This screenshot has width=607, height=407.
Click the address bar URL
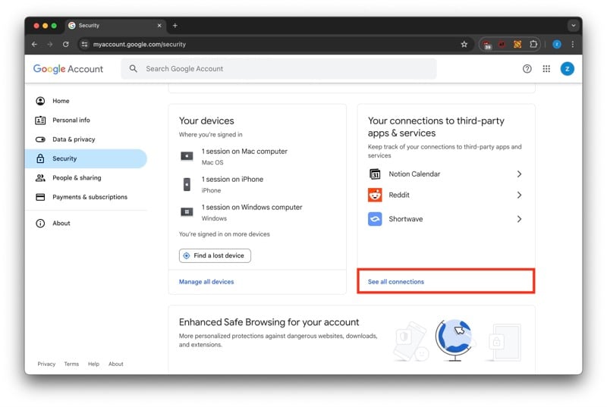pos(140,45)
